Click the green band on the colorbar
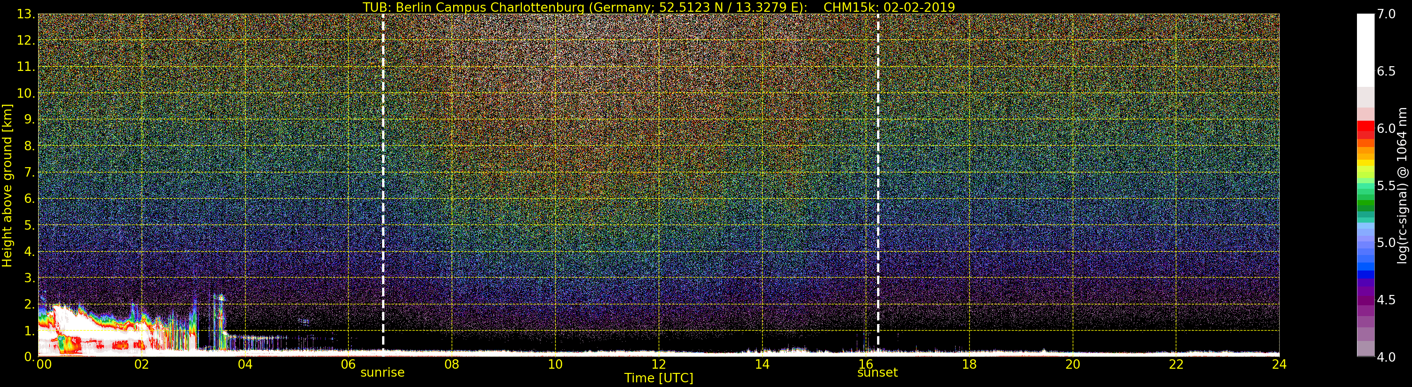Screen dimensions: 1412x387 pos(1365,205)
